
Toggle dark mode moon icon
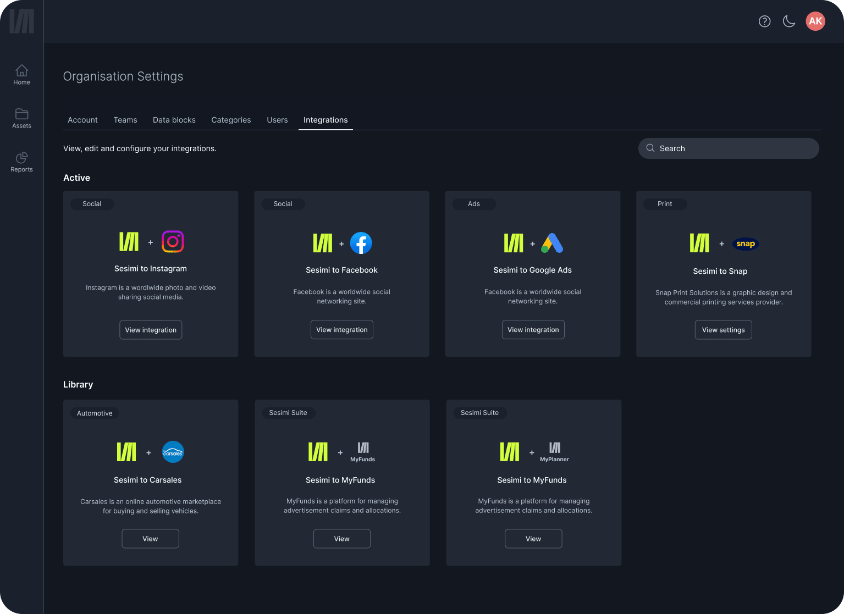(x=789, y=21)
